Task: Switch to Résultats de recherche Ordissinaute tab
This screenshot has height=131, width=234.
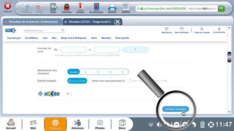Action: [x=32, y=22]
